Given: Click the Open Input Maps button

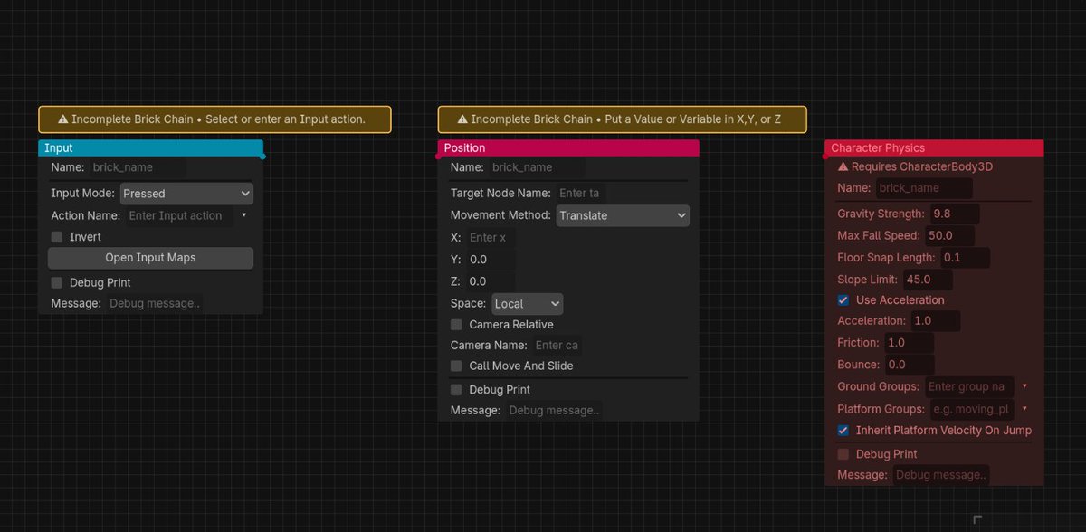Looking at the screenshot, I should click(x=150, y=258).
